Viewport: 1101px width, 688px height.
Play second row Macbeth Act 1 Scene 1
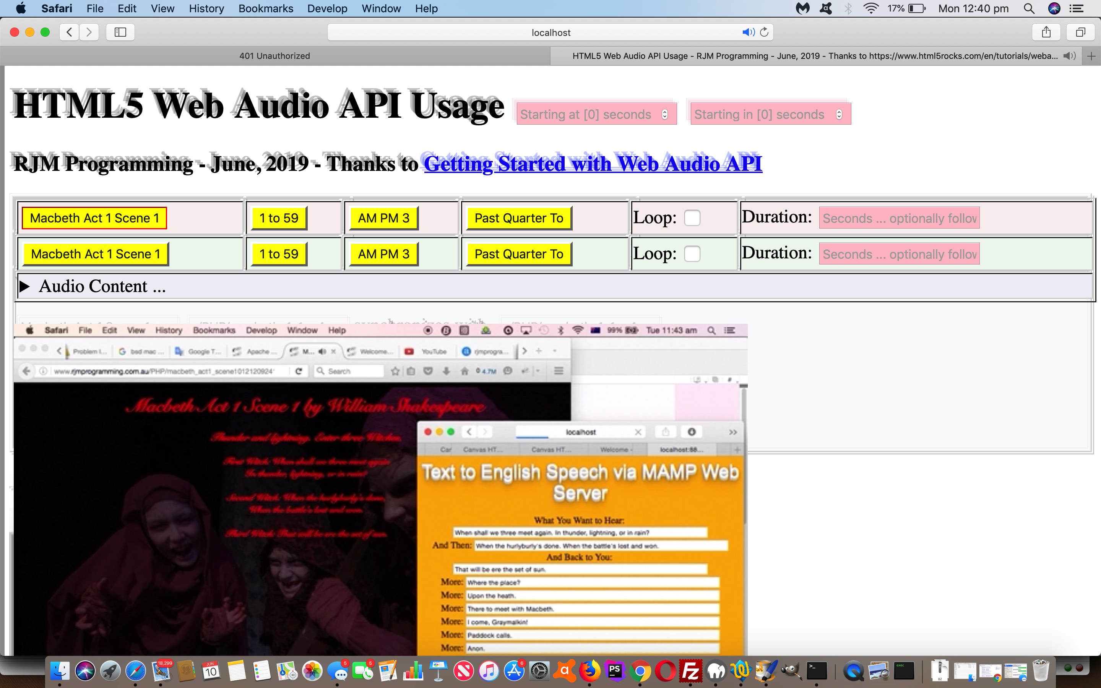[x=96, y=254]
